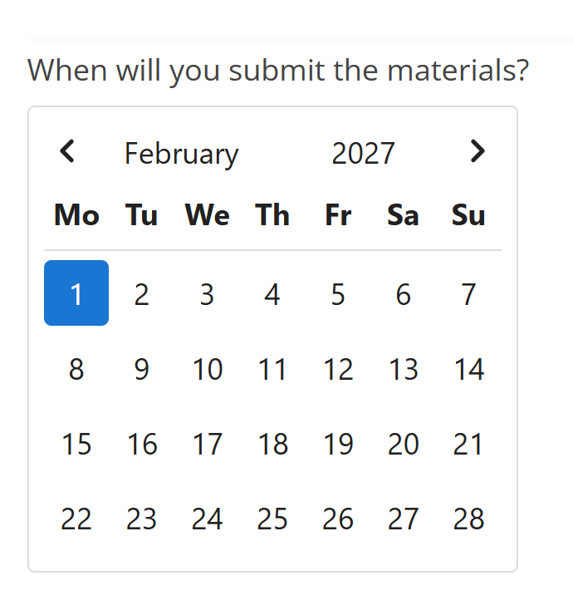Select date 22 on the calendar
The width and height of the screenshot is (573, 600).
coord(76,518)
